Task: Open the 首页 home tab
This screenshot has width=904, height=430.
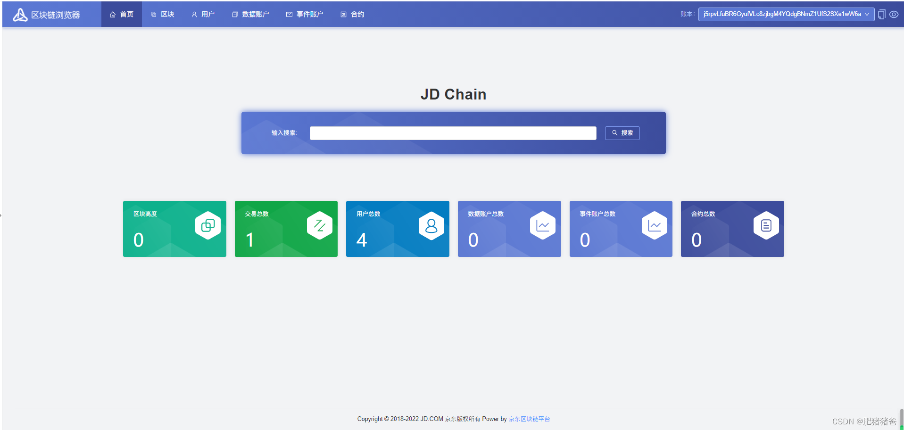Action: click(122, 14)
